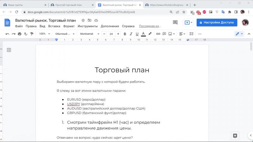Image resolution: width=253 pixels, height=142 pixels.
Task: Open the 'Последнее из...' version history link
Action: tap(150, 26)
